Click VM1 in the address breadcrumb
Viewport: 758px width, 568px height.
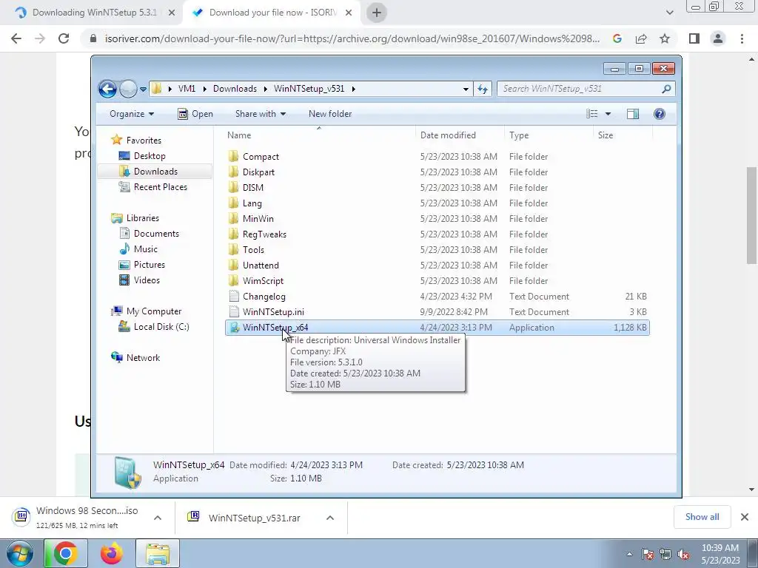click(187, 89)
